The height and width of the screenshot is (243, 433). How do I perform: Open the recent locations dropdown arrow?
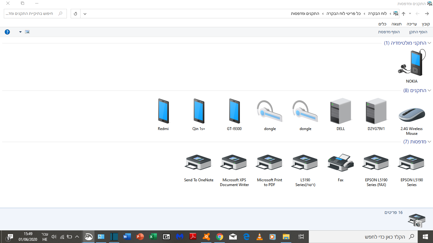tap(410, 14)
